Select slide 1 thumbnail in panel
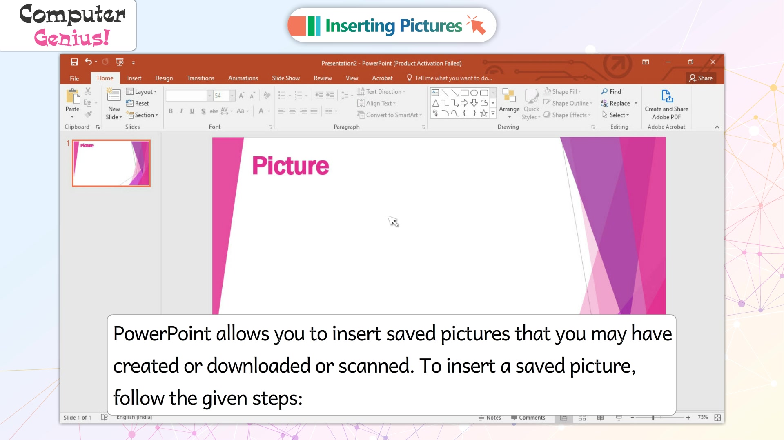The width and height of the screenshot is (784, 440). point(111,163)
